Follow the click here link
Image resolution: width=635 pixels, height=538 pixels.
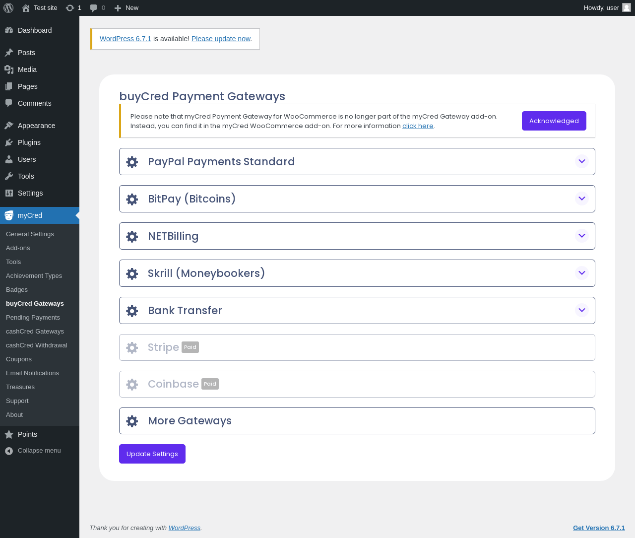[418, 126]
